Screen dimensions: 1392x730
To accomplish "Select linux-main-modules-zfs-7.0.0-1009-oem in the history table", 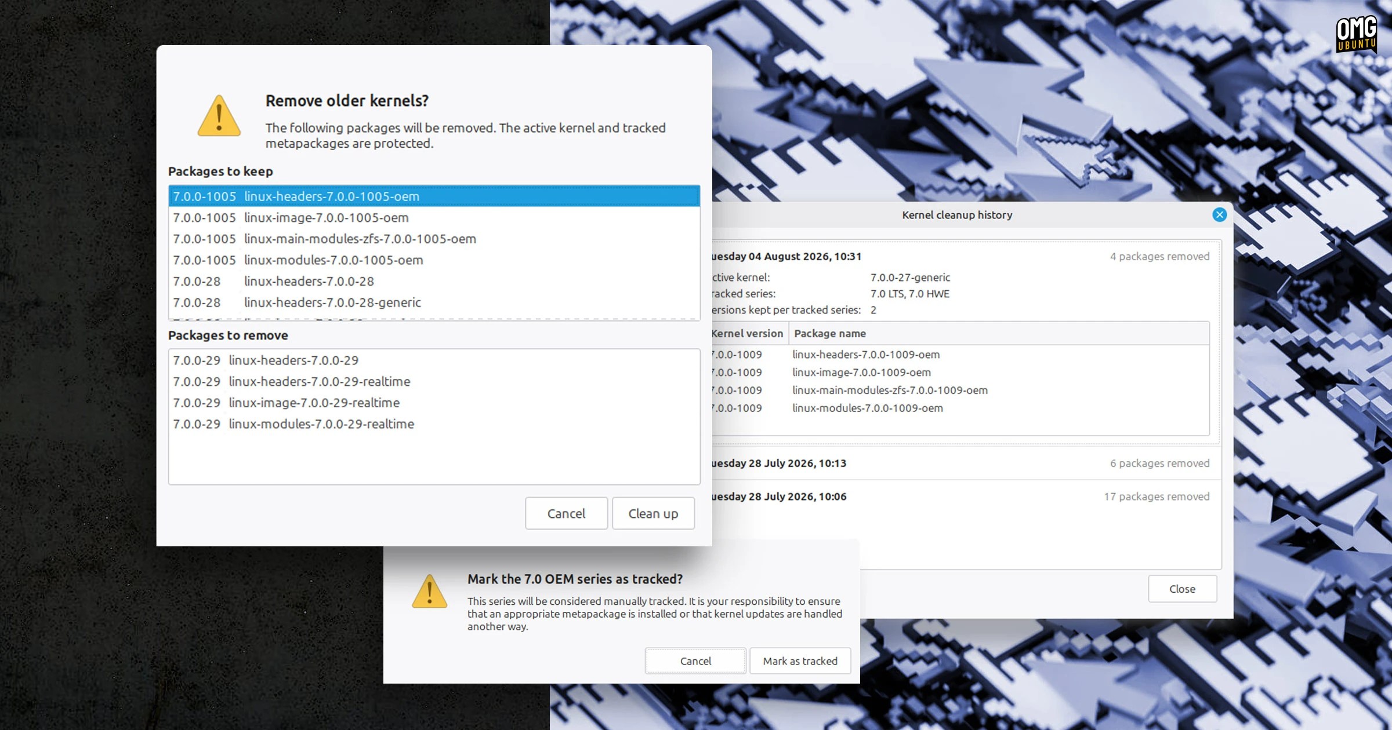I will click(x=960, y=390).
